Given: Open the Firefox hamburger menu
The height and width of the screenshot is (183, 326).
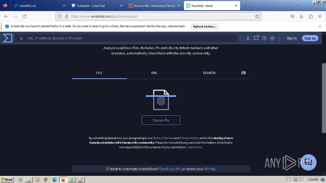Looking at the screenshot, I should (x=320, y=16).
